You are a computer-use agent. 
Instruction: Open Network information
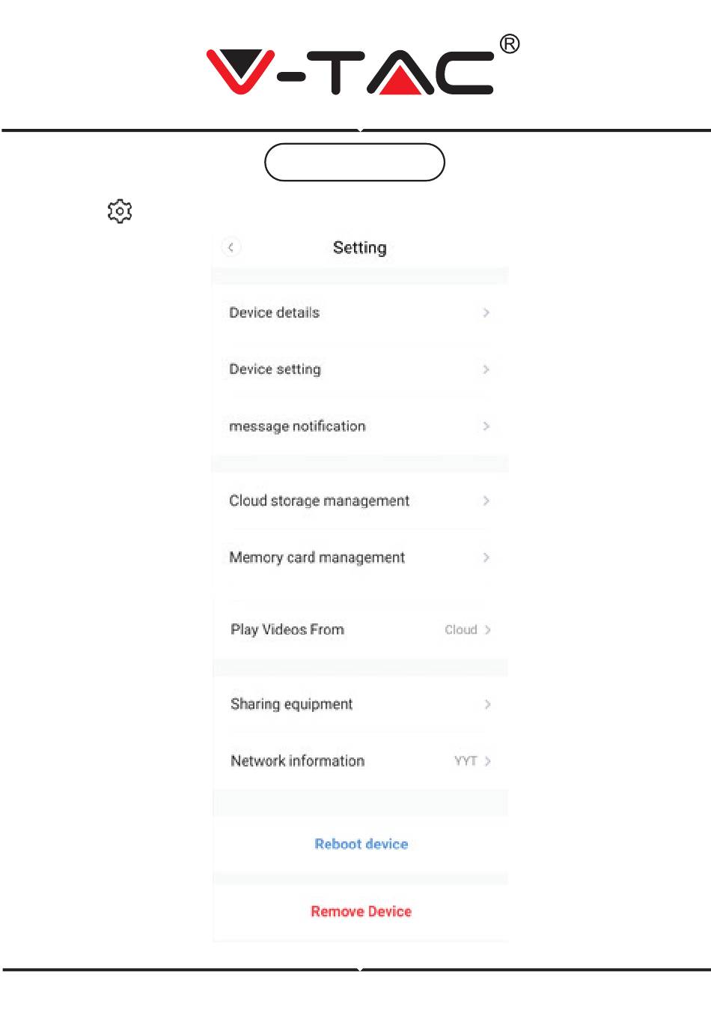[x=360, y=761]
